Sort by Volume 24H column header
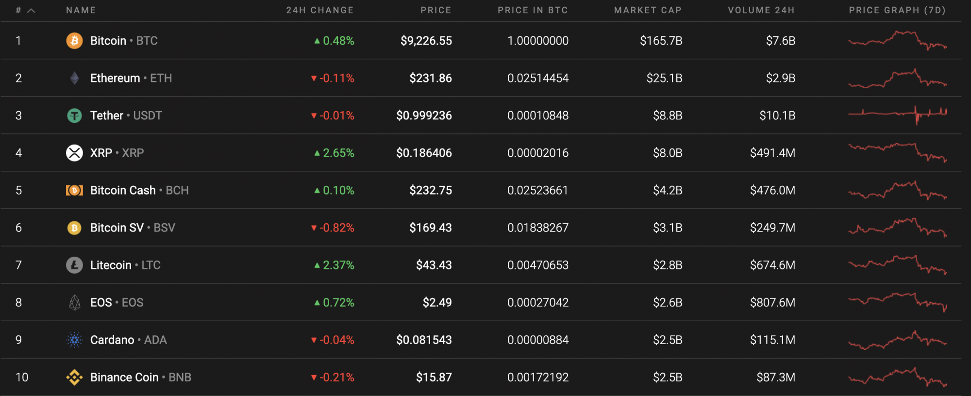971x396 pixels. [761, 10]
